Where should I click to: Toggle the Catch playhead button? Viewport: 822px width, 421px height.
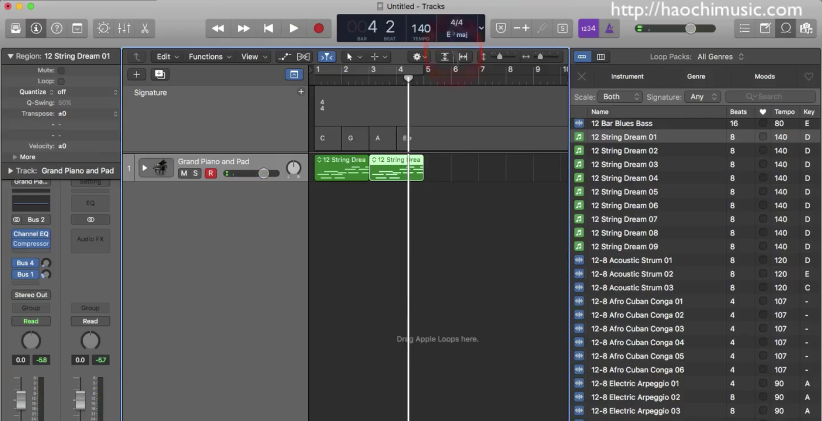[x=327, y=56]
